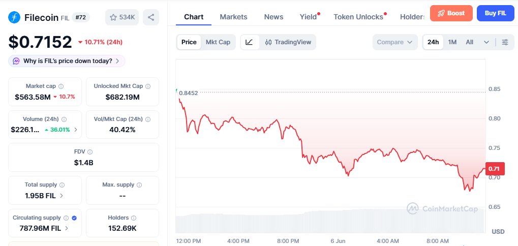Open the Token Unlocks tab
The height and width of the screenshot is (246, 518).
[x=358, y=17]
